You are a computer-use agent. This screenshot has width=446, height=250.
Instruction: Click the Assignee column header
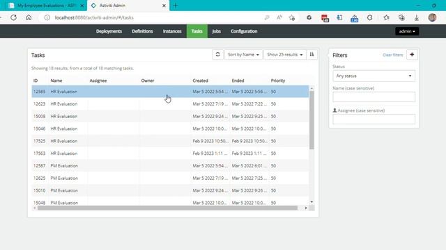pyautogui.click(x=98, y=81)
